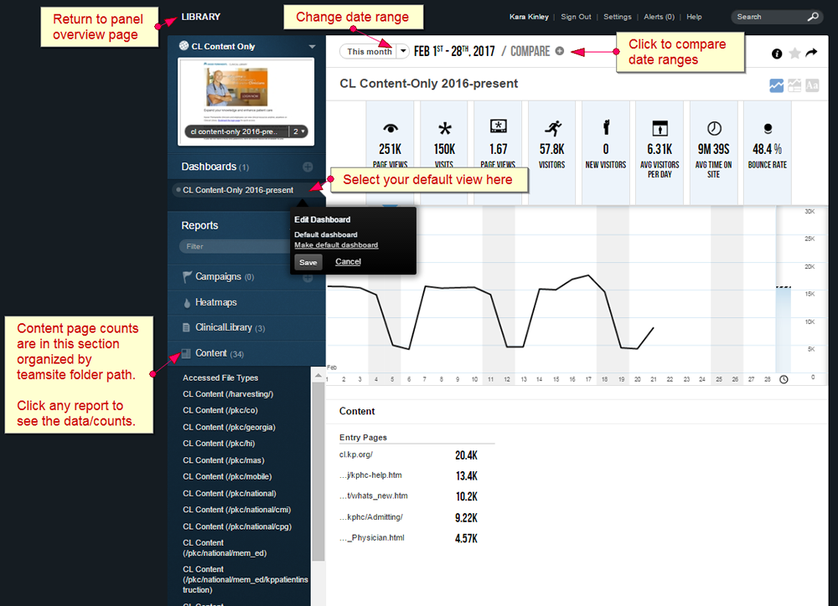Open the segment number '2' dropdown
The height and width of the screenshot is (606, 838).
(299, 131)
